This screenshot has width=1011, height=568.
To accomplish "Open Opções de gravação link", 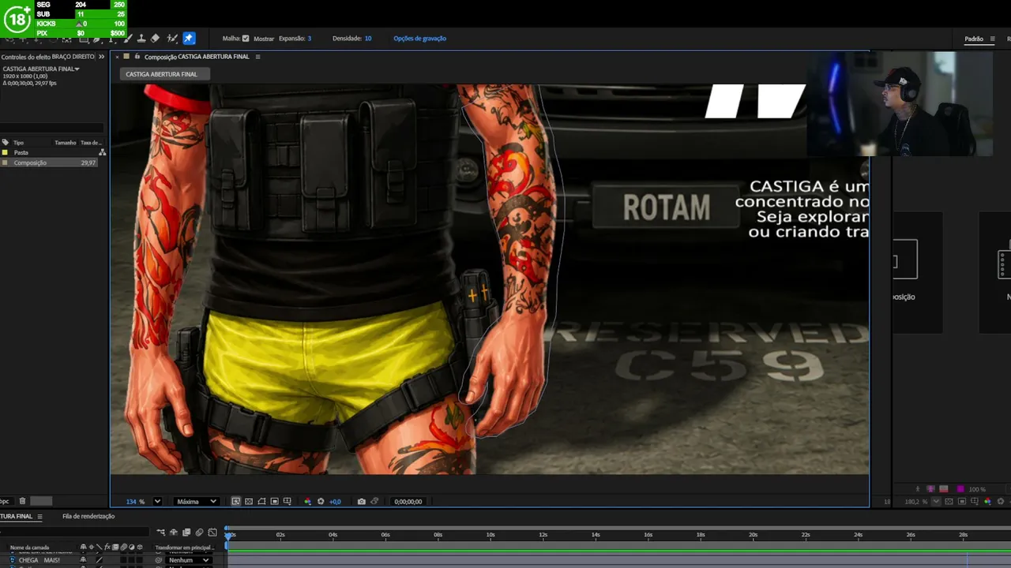I will tap(419, 38).
